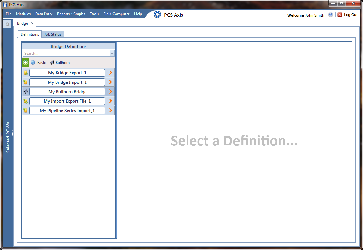Expand My Import Export File_1 orange arrow
Screen dimensions: 363x250
point(110,101)
